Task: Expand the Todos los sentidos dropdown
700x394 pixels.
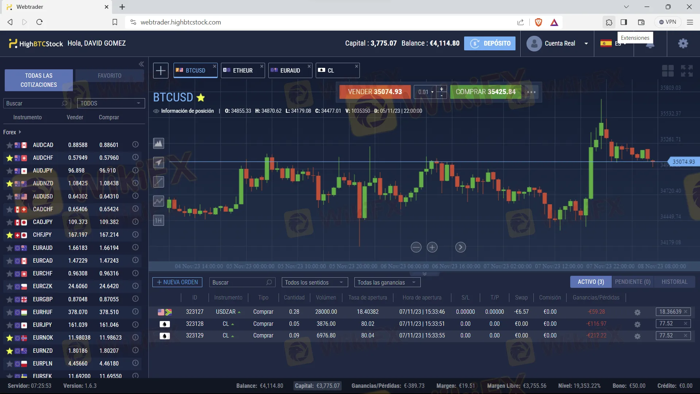Action: point(314,282)
